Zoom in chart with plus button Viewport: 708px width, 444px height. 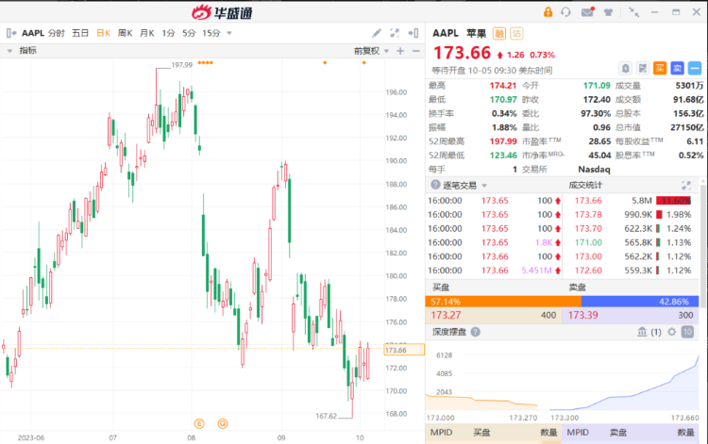[400, 51]
